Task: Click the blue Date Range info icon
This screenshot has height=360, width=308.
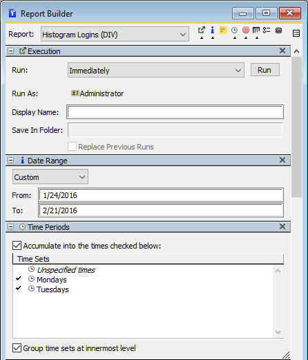Action: (212, 30)
